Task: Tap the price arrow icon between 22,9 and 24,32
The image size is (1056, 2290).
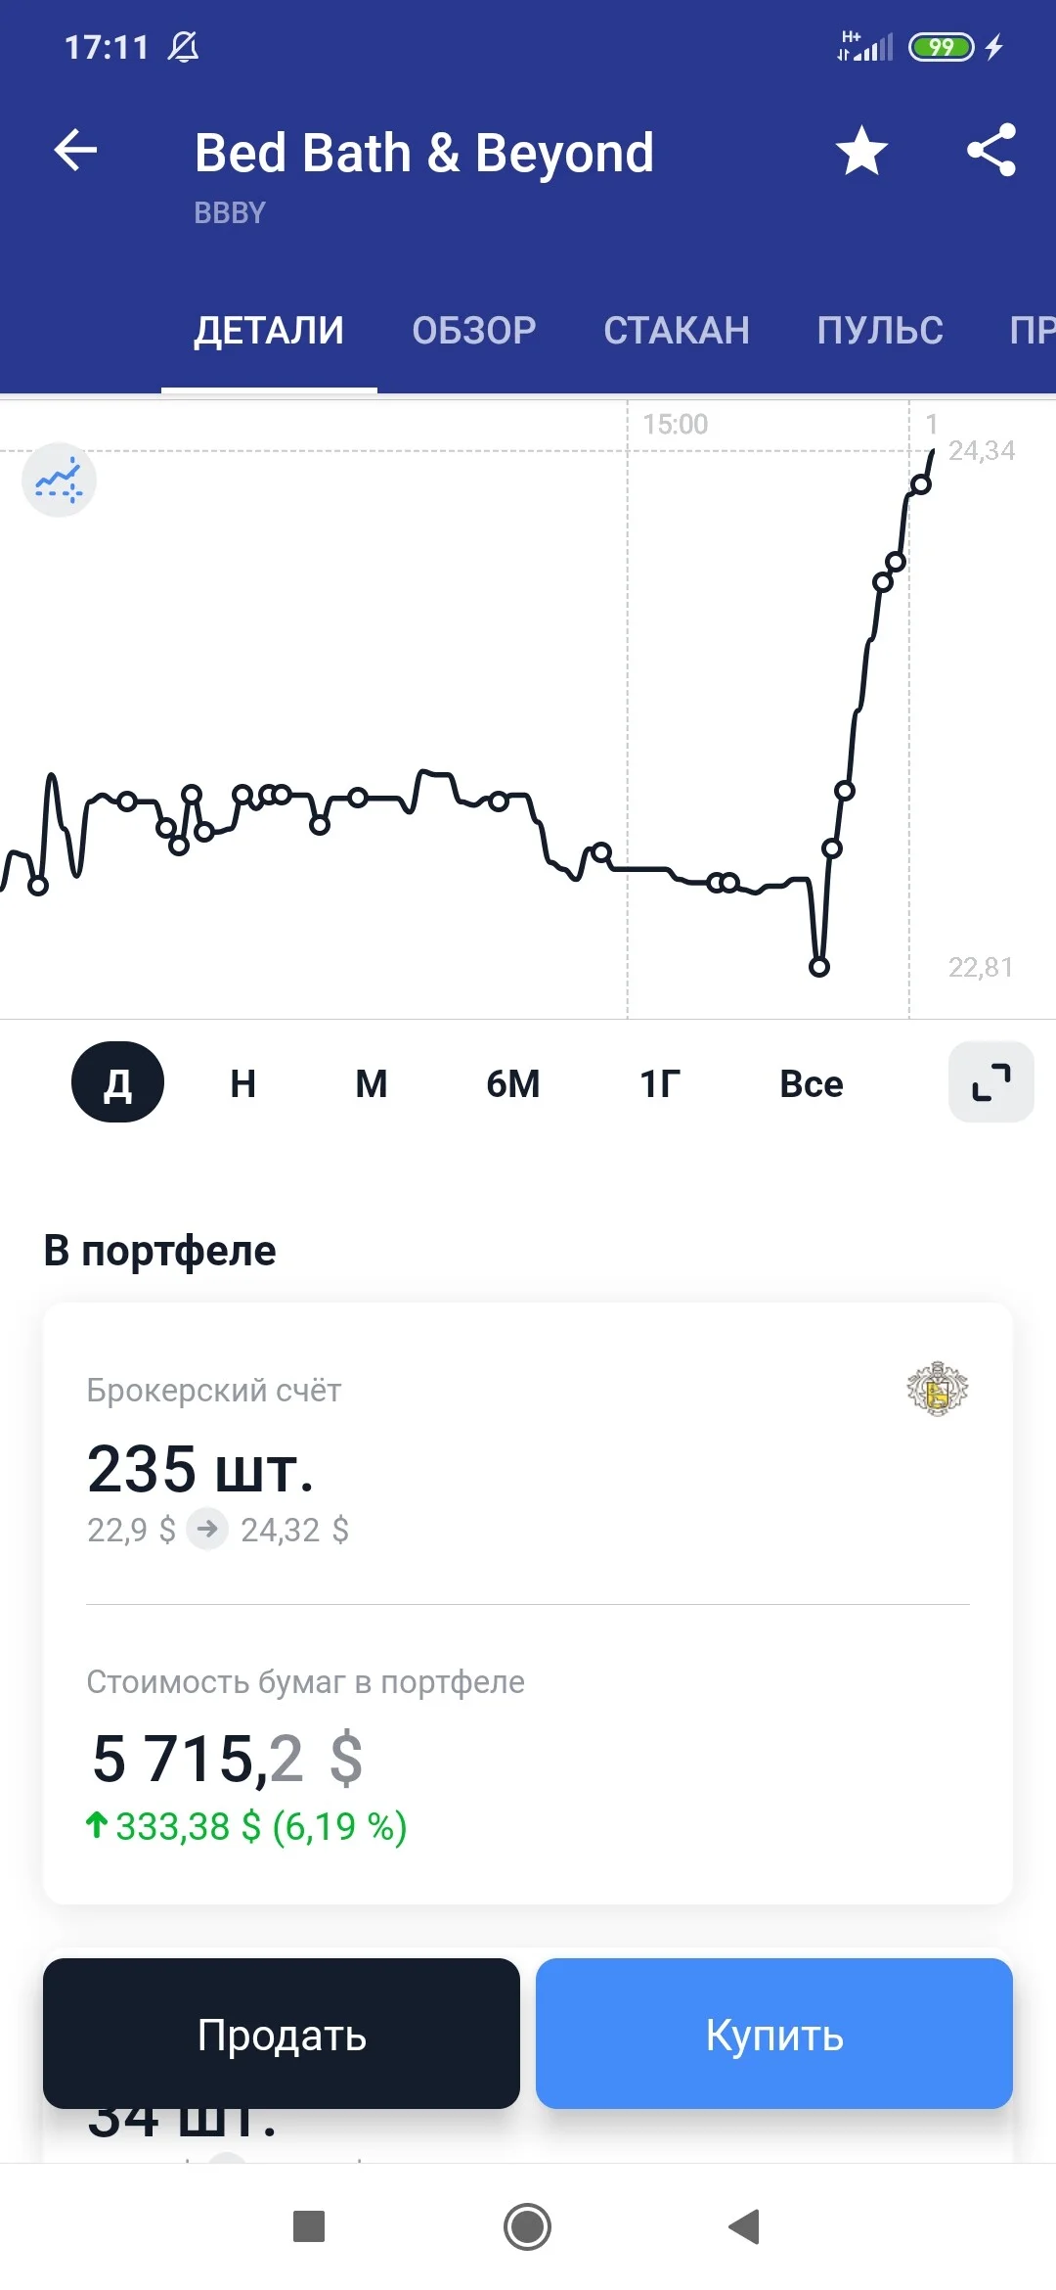Action: [x=207, y=1529]
